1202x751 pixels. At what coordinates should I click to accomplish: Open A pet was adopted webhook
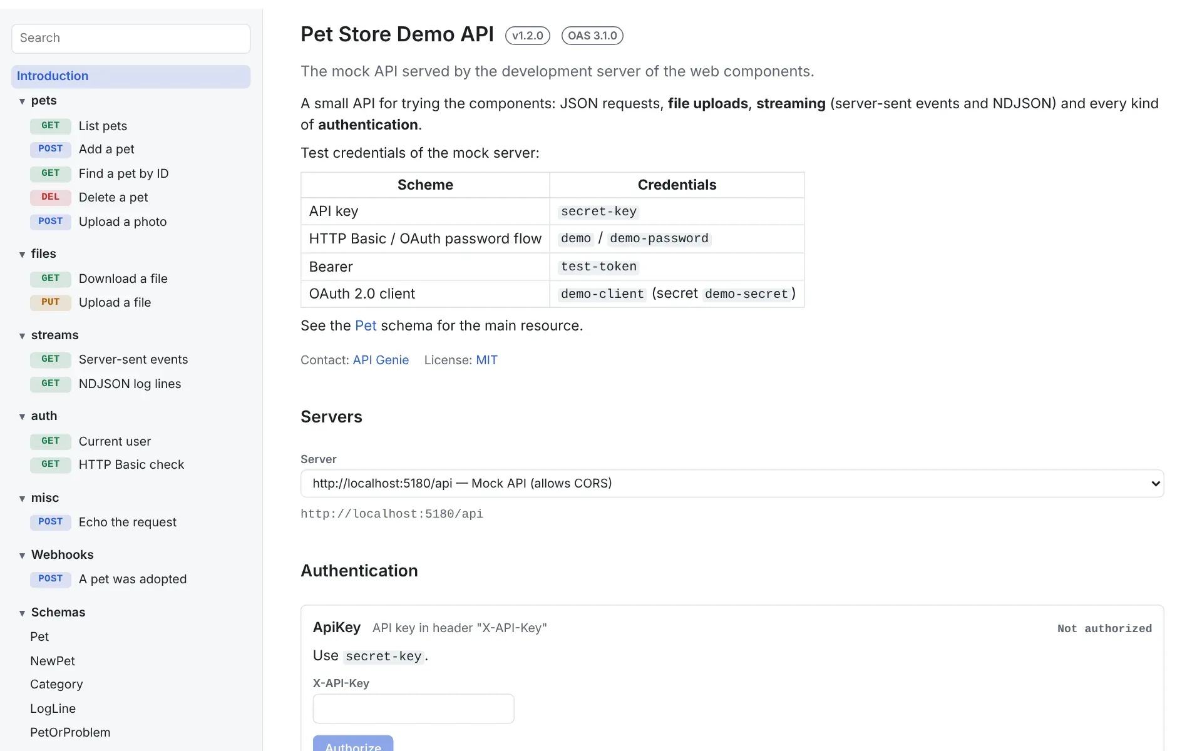(132, 579)
